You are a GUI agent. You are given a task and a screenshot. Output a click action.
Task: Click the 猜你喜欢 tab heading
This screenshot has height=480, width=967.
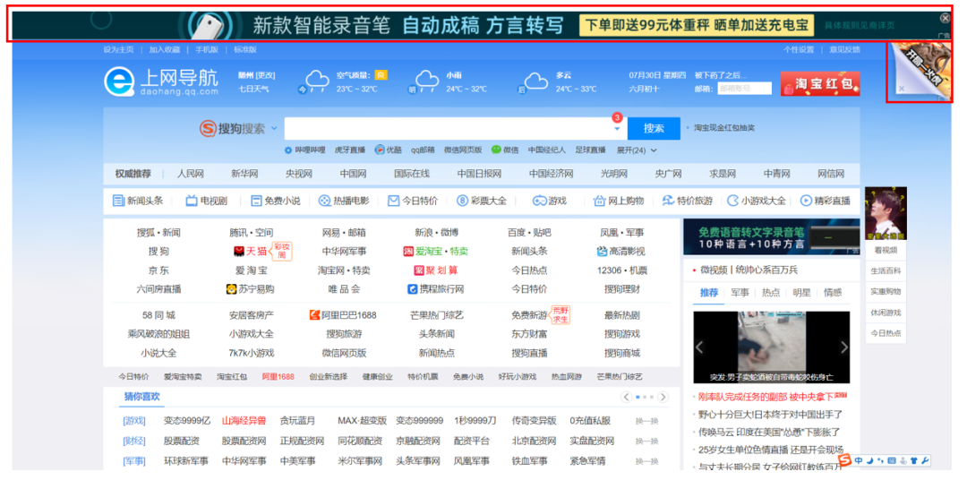pyautogui.click(x=141, y=397)
